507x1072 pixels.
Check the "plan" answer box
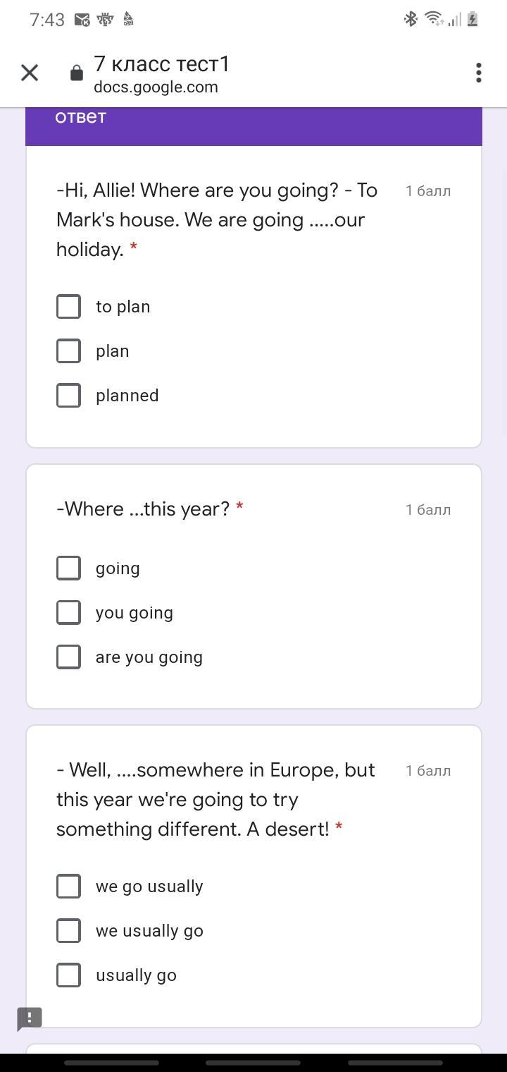68,351
